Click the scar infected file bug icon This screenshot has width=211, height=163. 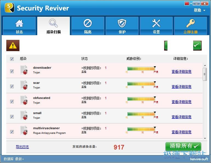pyautogui.click(x=24, y=85)
